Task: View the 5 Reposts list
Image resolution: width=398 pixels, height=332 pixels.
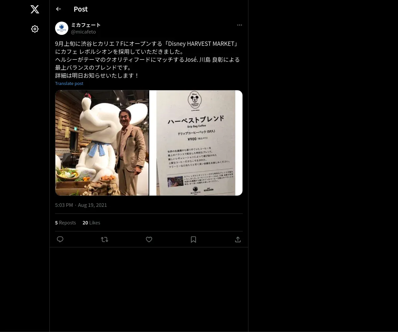Action: pos(65,223)
